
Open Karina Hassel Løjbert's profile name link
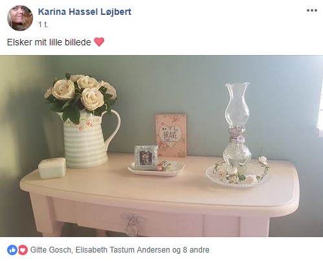click(x=85, y=12)
